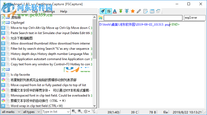Select clip 'Move copied from list or fully pasted'

(x=47, y=85)
